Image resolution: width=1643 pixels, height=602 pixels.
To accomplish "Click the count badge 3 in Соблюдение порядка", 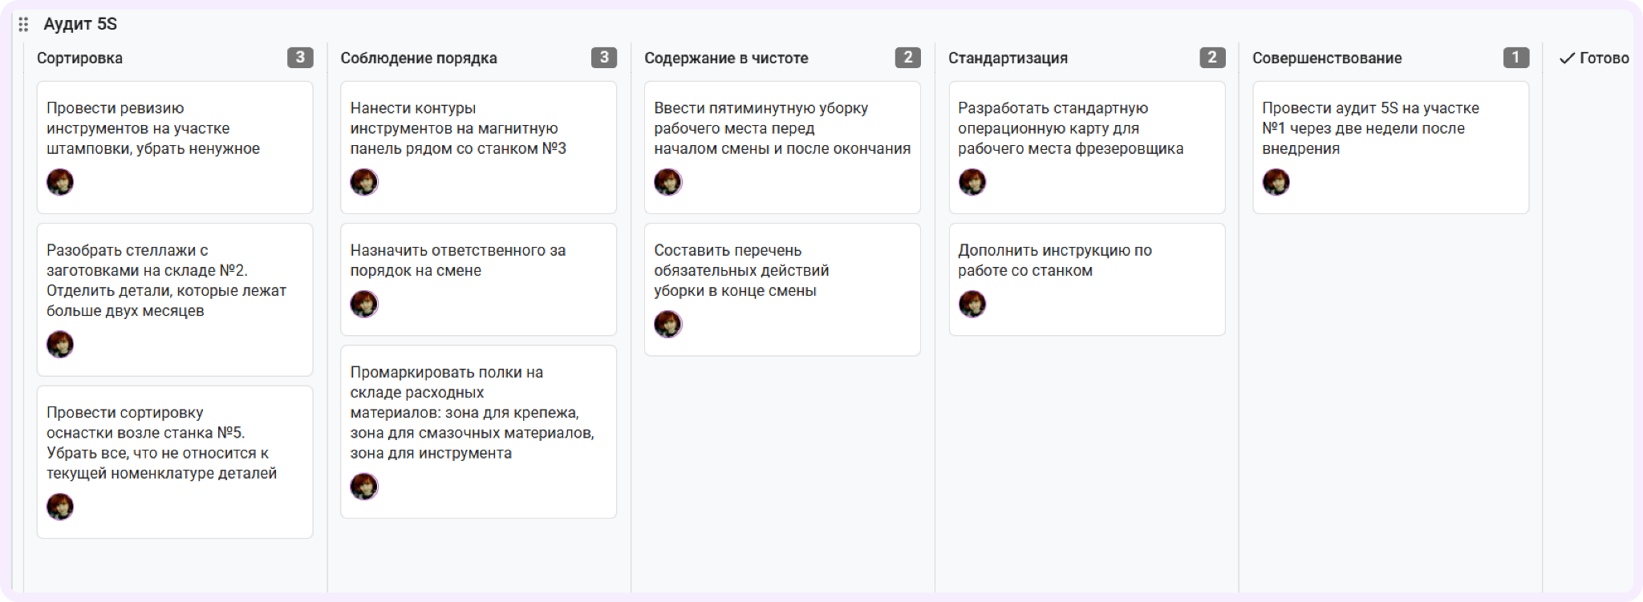I will [x=604, y=57].
